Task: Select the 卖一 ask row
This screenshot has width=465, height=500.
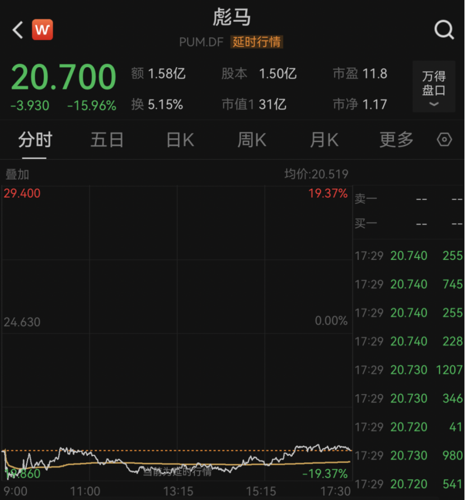Action: pyautogui.click(x=408, y=199)
